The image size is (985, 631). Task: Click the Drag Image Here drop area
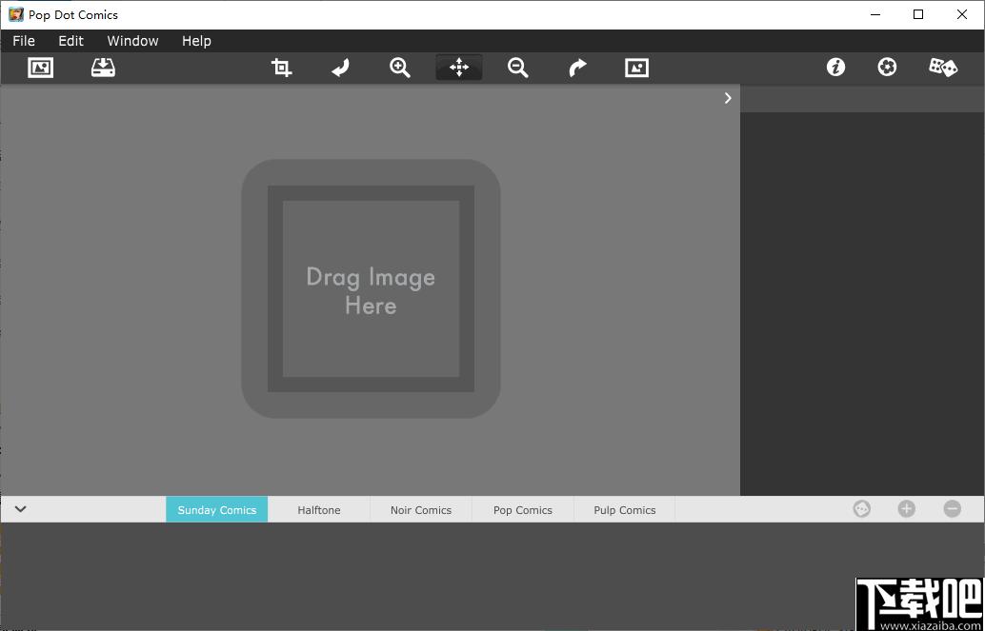point(371,288)
